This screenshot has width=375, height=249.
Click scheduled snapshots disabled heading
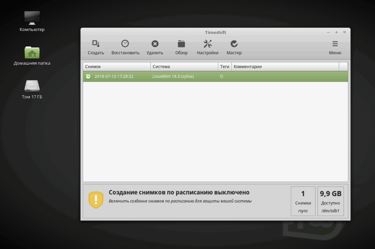(179, 192)
